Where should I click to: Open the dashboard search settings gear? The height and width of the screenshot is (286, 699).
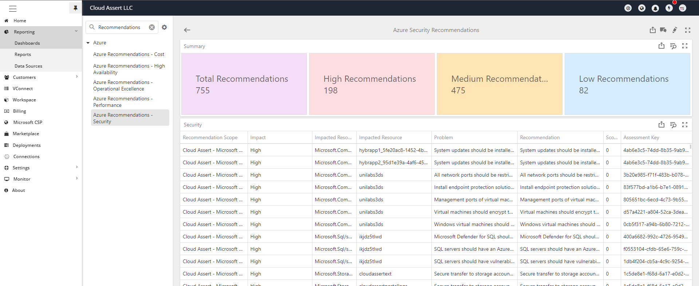(x=165, y=27)
